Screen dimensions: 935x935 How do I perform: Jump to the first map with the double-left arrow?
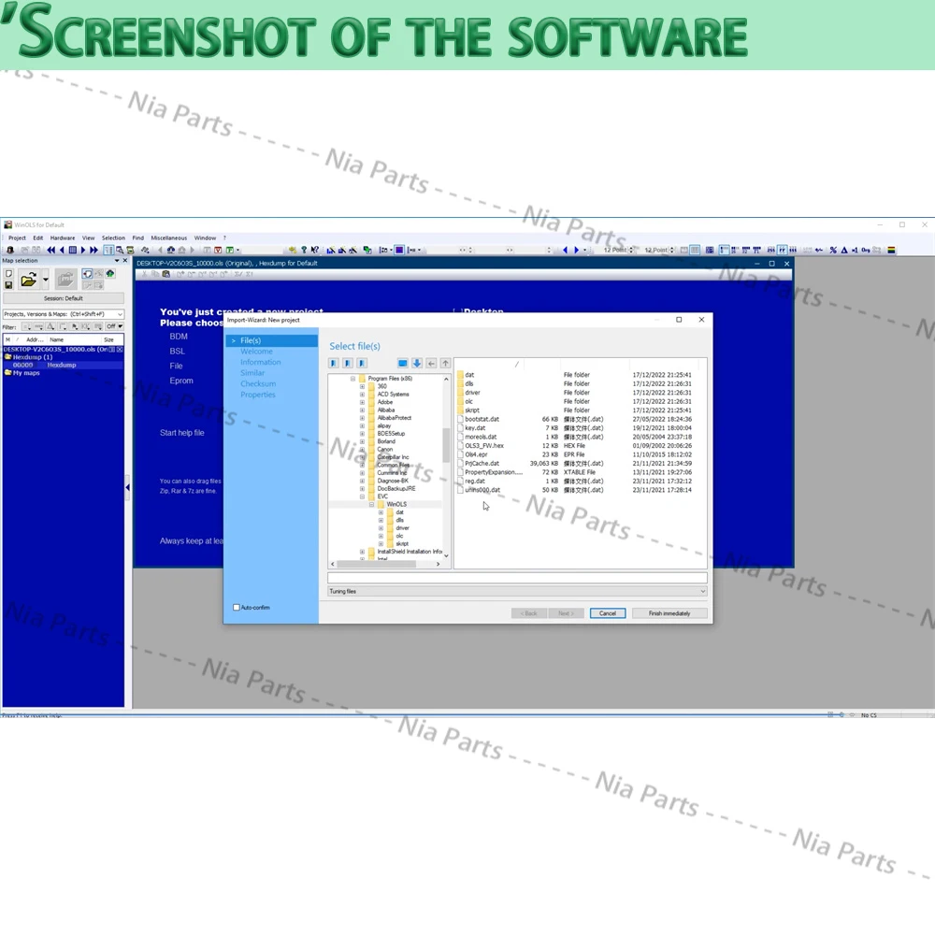[x=50, y=250]
